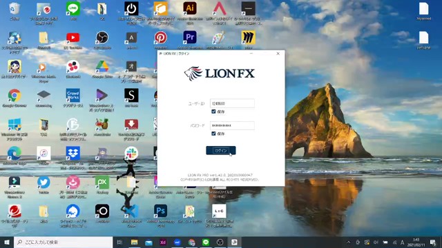Image resolution: width=442 pixels, height=248 pixels.
Task: Click the taskbar clock showing 2021/02/11
Action: click(416, 242)
